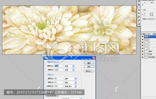Open the Character panel icon (A)
Image resolution: width=156 pixels, height=99 pixels.
(x=139, y=10)
